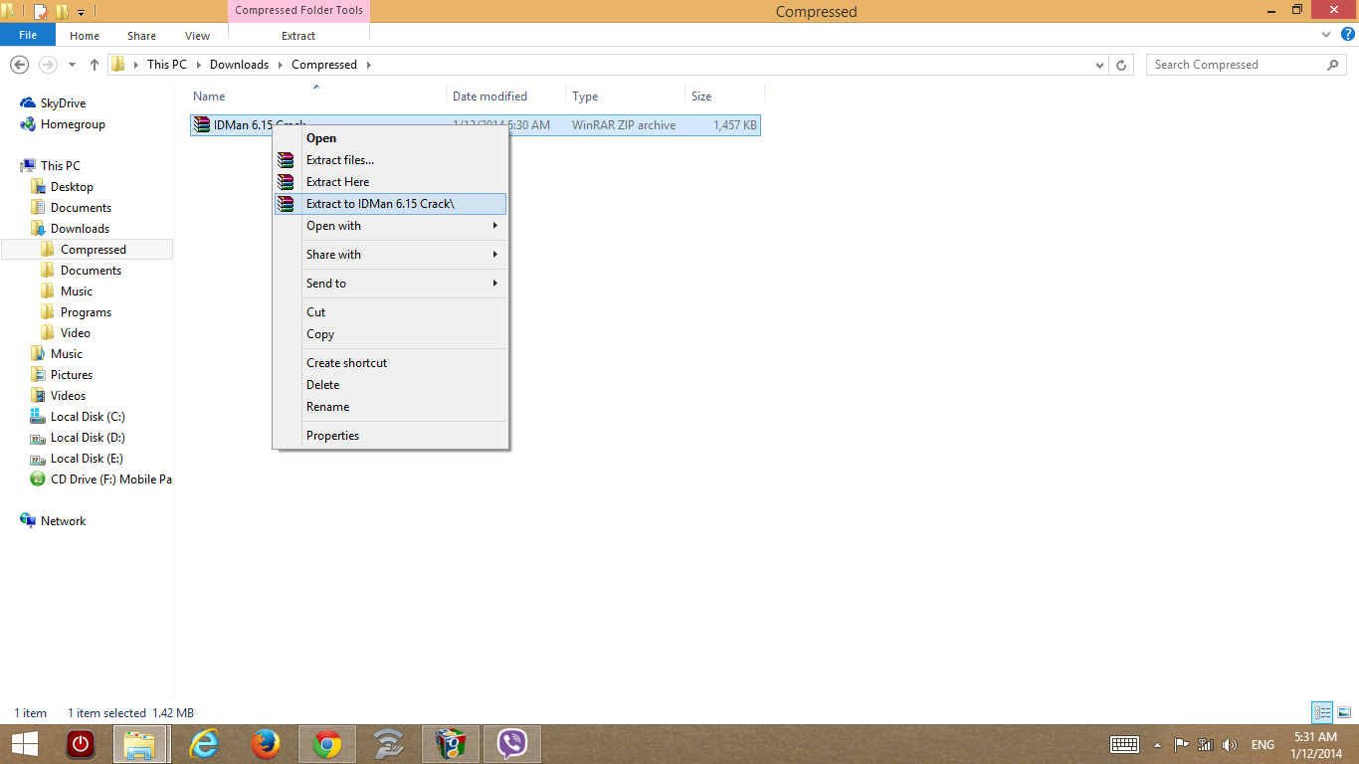This screenshot has width=1359, height=764.
Task: Open the Send to submenu
Action: pyautogui.click(x=390, y=284)
